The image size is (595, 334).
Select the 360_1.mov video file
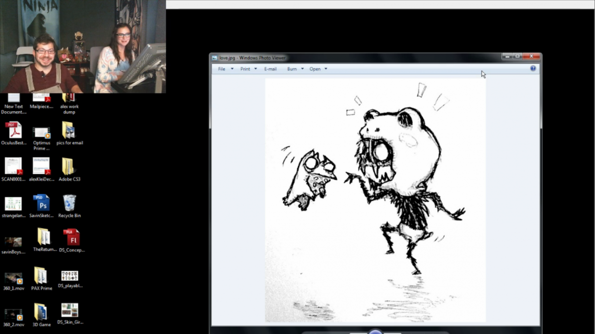13,278
